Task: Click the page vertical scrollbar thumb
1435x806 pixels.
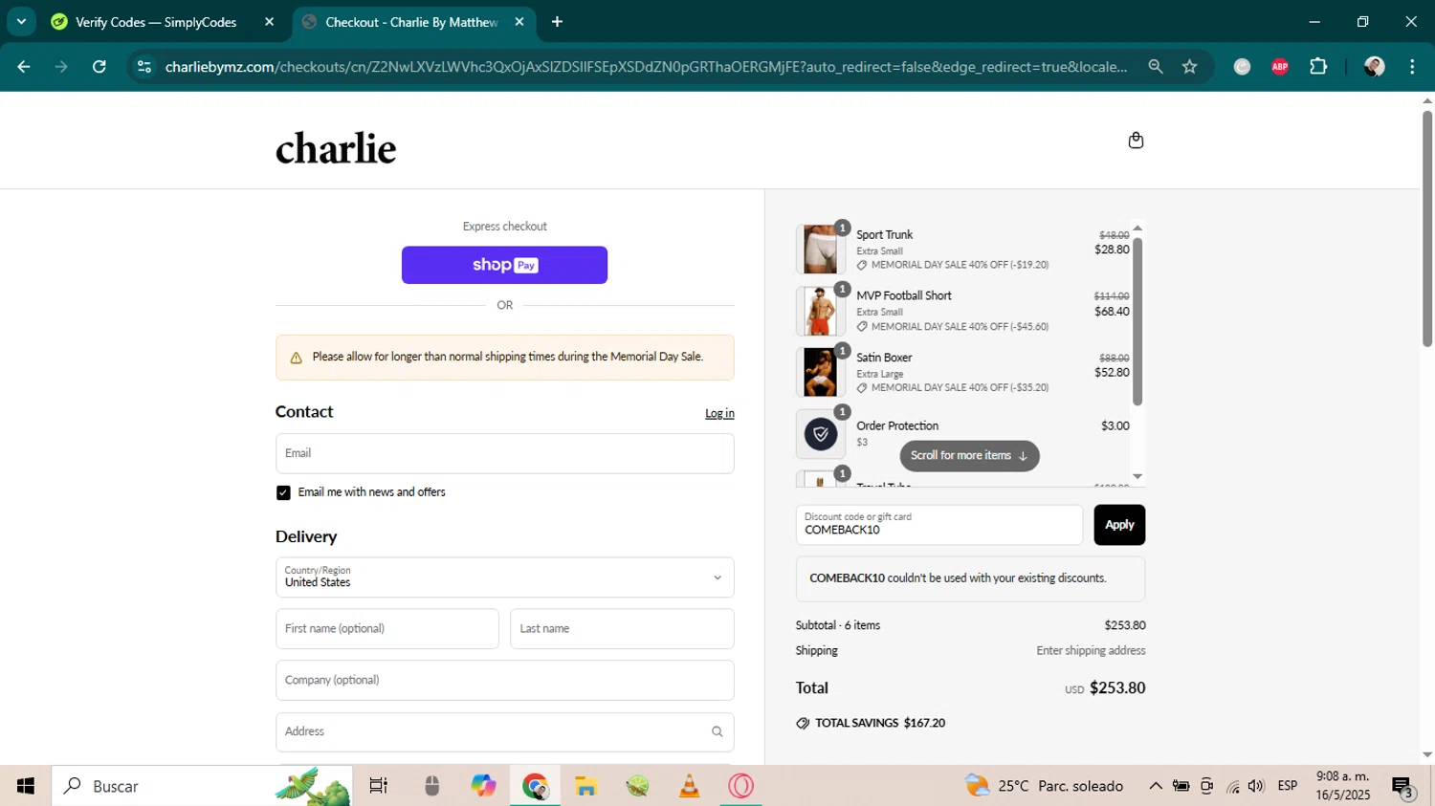Action: (x=1426, y=229)
